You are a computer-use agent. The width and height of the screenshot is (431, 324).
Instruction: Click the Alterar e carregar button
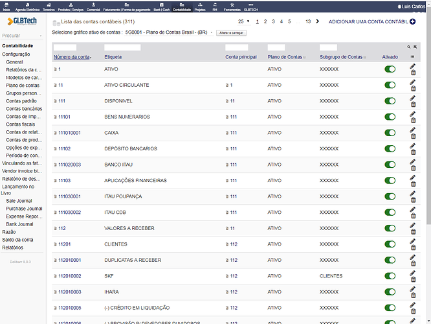[x=231, y=33]
